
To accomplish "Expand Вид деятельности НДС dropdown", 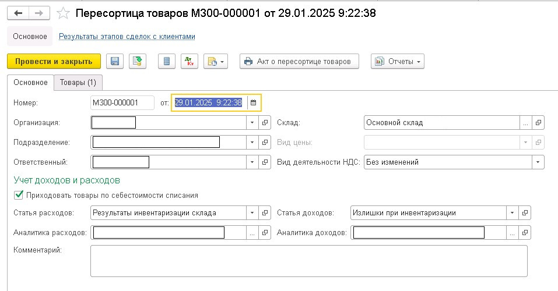I will tap(538, 162).
